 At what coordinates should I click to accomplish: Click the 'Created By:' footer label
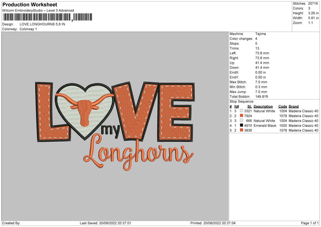tap(11, 223)
